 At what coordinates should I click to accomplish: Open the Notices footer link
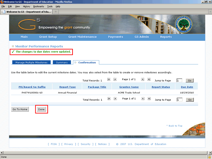(x=102, y=144)
